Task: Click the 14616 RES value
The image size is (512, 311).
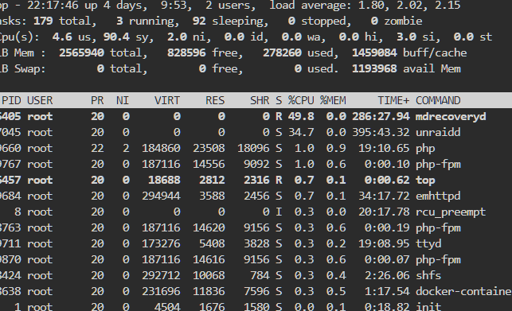Action: point(209,260)
